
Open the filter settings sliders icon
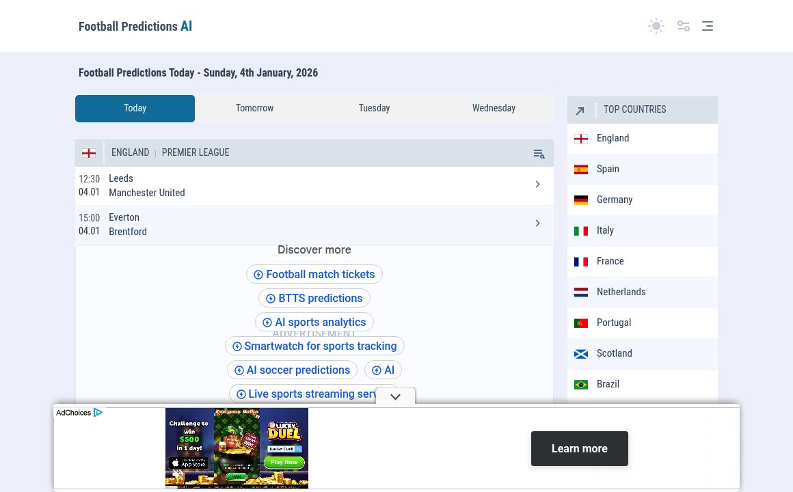[x=683, y=26]
